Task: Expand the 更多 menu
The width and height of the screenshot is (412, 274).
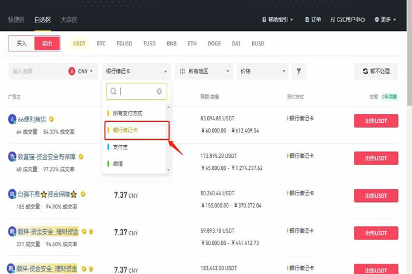Action: [385, 19]
